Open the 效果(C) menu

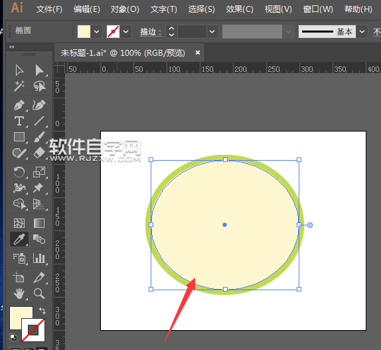point(240,9)
